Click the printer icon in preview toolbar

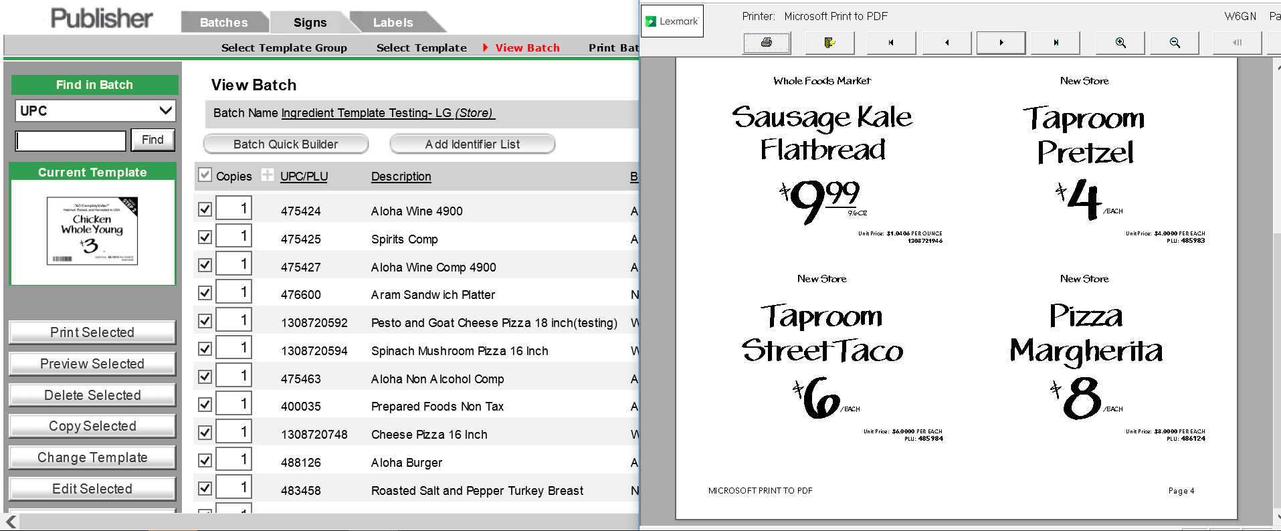tap(767, 43)
